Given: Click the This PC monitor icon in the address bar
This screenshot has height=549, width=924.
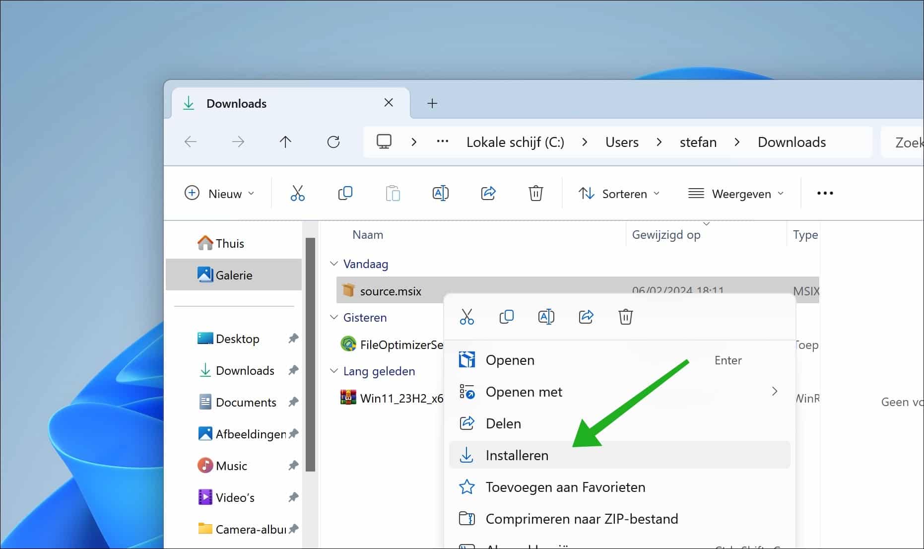Looking at the screenshot, I should pos(384,142).
